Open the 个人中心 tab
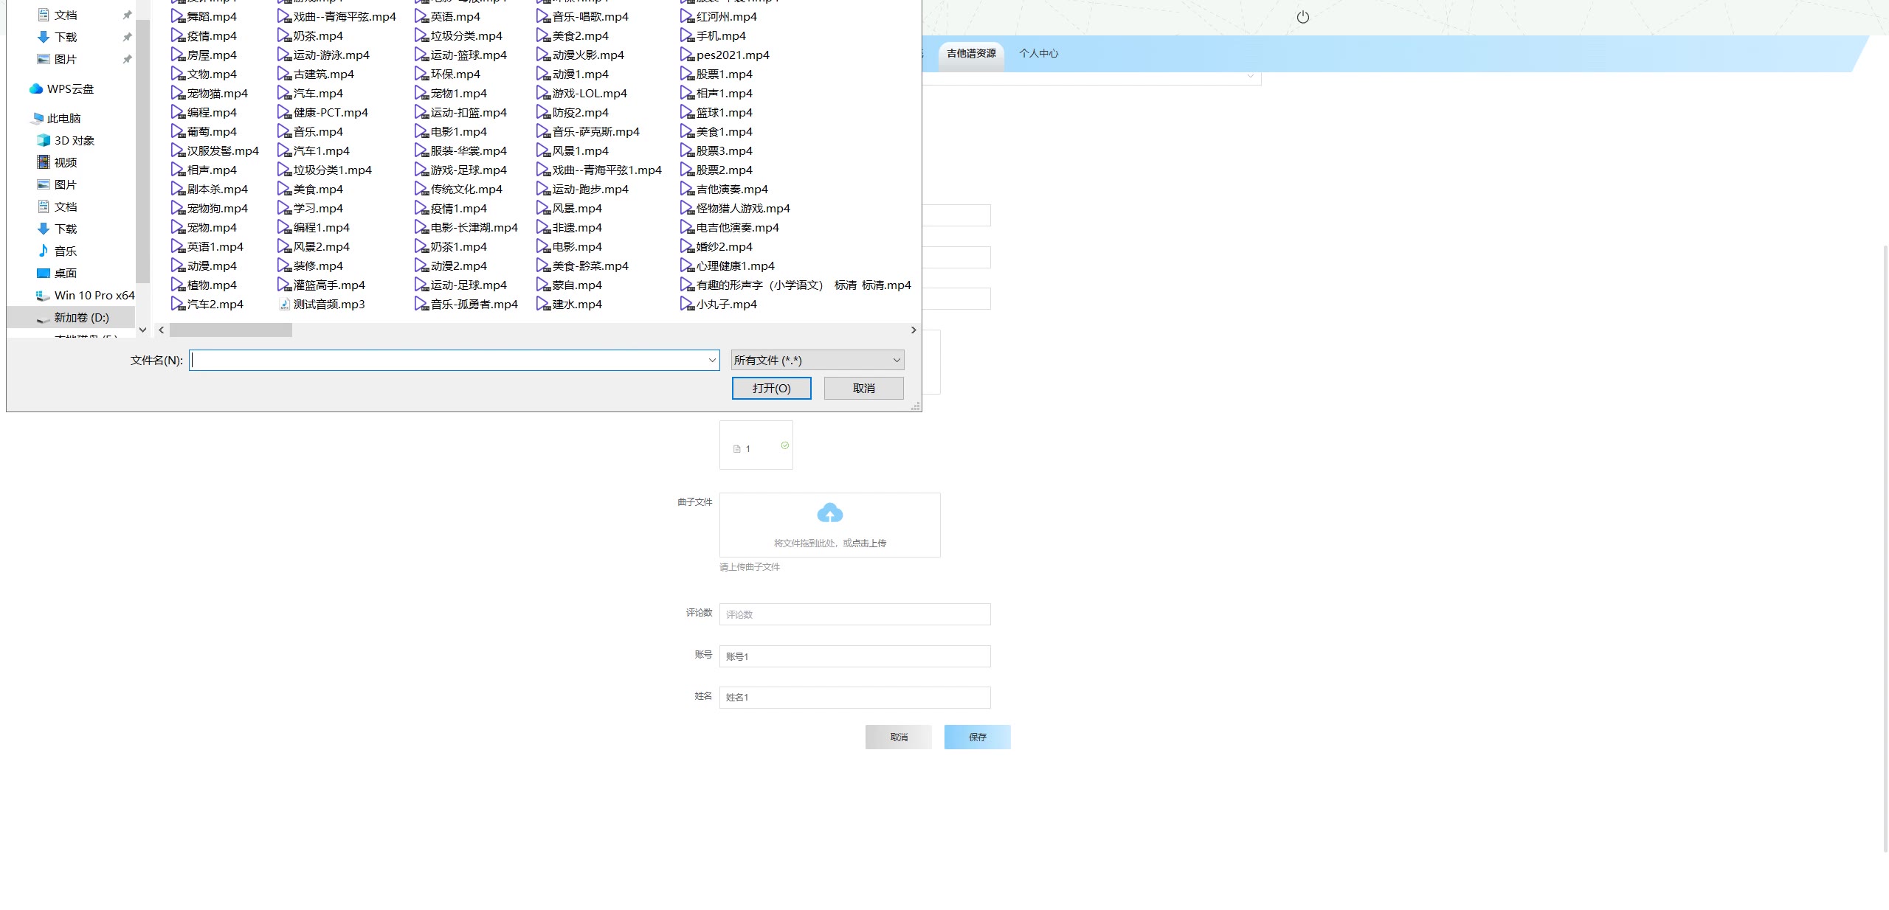 1038,53
